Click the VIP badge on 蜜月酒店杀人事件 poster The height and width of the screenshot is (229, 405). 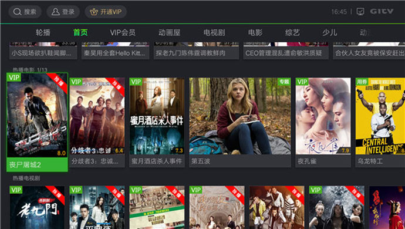coord(136,82)
